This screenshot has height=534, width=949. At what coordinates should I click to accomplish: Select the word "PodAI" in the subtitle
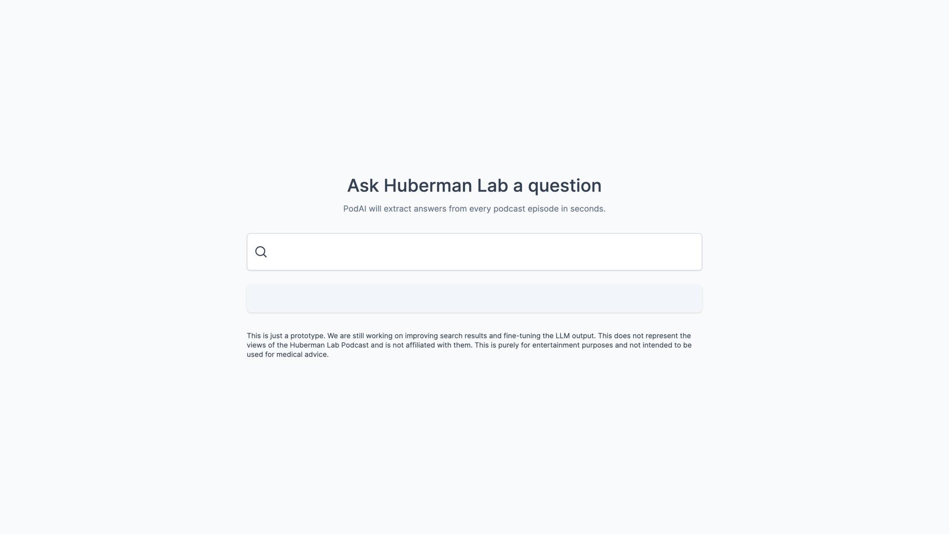(x=354, y=209)
